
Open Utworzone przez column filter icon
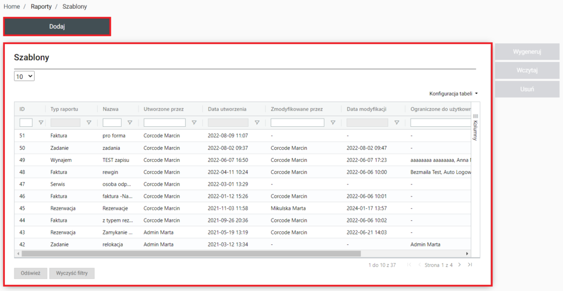coord(194,123)
